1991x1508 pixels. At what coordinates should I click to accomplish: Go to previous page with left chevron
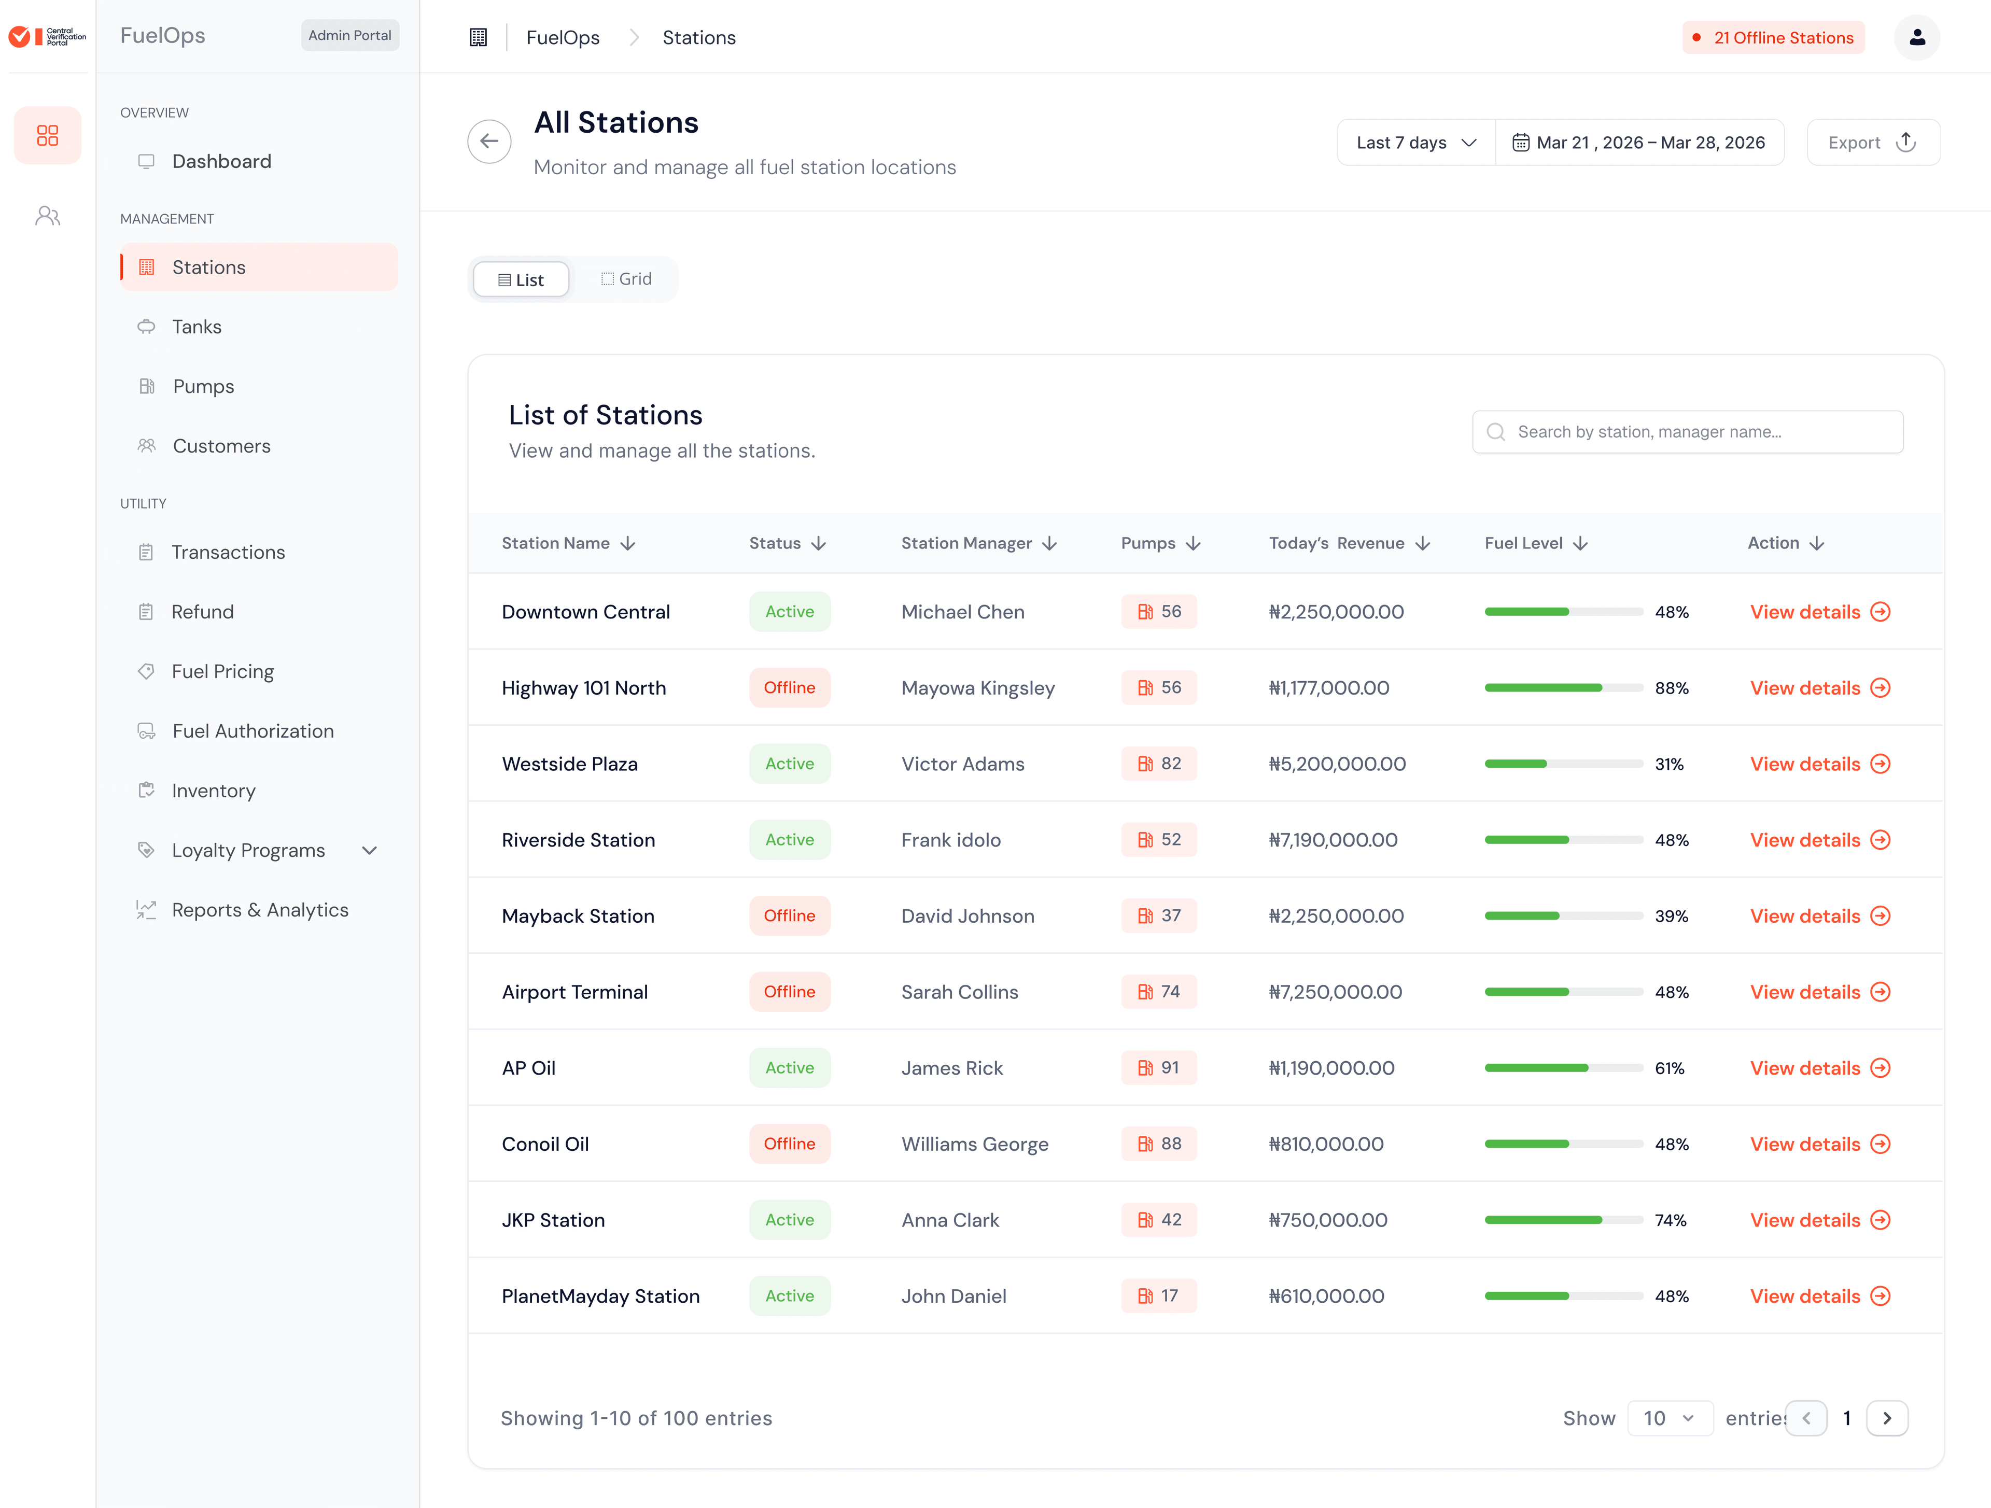coord(1805,1418)
